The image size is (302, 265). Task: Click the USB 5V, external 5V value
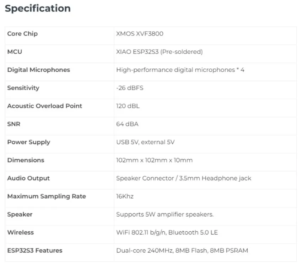click(x=145, y=142)
